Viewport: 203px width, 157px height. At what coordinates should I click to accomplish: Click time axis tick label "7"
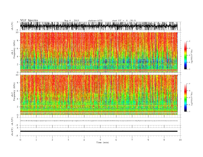[132, 140]
